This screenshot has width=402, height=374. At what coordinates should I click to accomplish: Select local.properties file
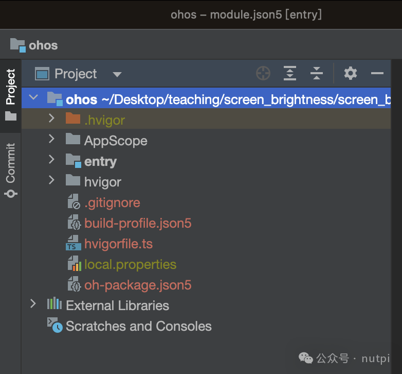130,265
